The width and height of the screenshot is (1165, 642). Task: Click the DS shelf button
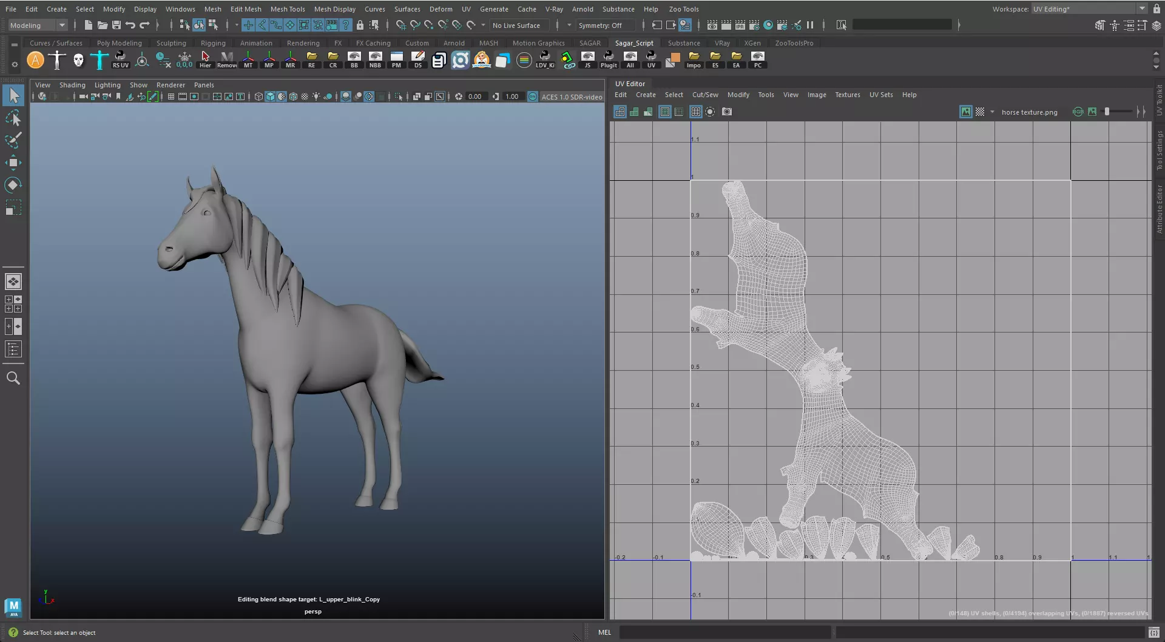417,59
